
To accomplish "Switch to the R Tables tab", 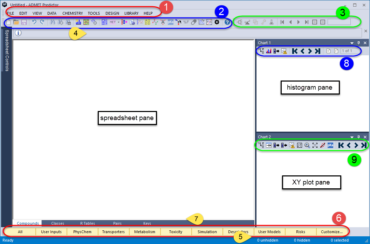I will pos(88,223).
